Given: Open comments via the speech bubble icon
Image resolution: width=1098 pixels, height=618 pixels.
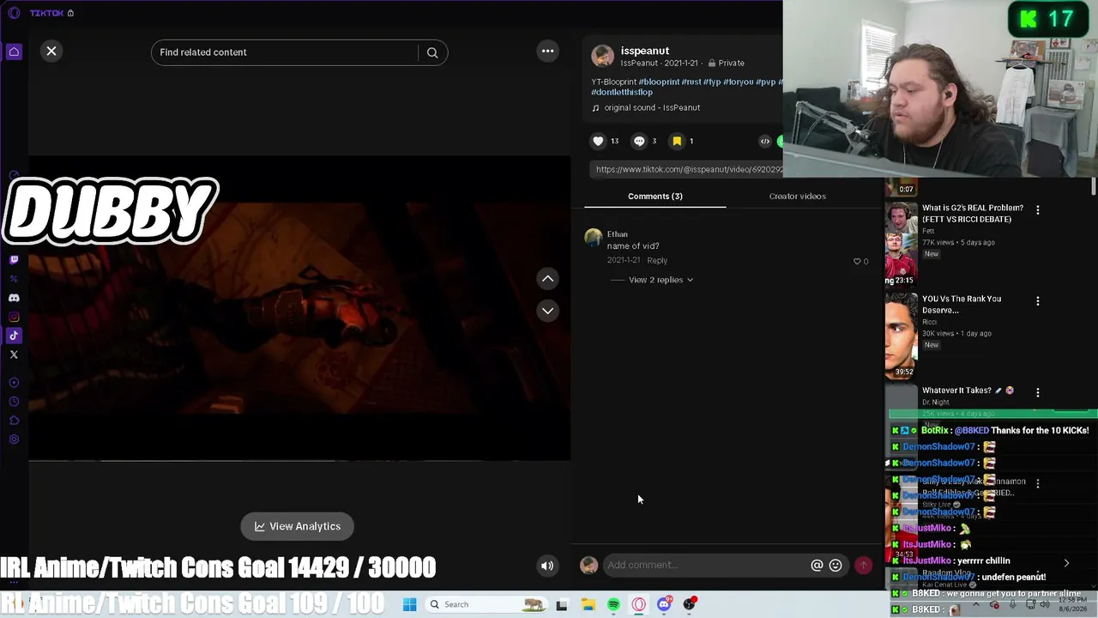Looking at the screenshot, I should [x=639, y=141].
